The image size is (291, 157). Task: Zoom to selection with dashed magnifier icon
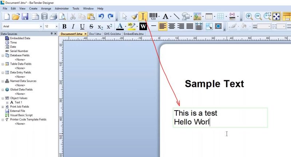coord(267,16)
